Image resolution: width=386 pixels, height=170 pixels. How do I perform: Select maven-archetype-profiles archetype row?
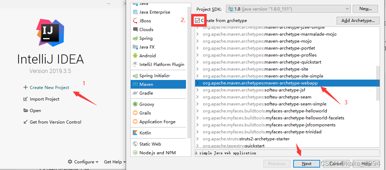click(285, 55)
